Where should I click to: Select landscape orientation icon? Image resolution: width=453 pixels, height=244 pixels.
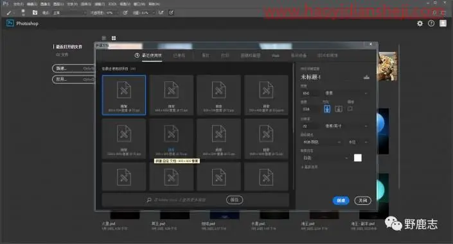[x=339, y=109]
